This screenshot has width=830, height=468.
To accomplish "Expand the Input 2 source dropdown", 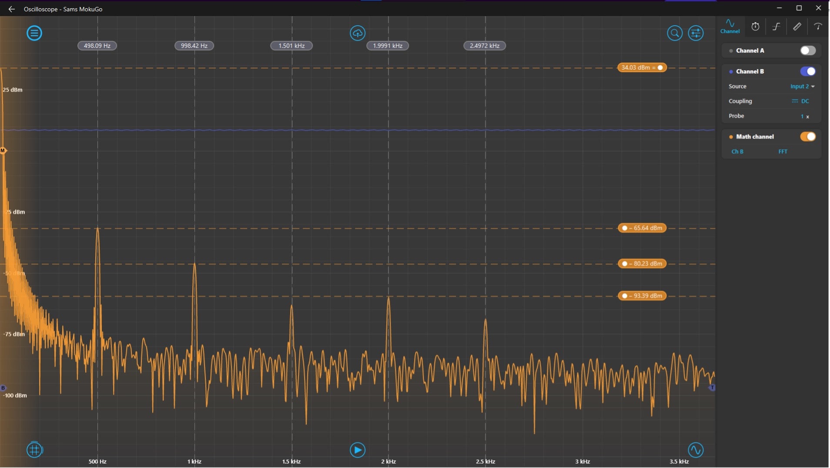I will pyautogui.click(x=802, y=87).
